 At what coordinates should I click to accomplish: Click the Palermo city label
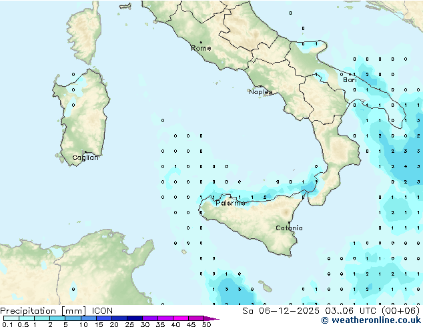click(230, 203)
